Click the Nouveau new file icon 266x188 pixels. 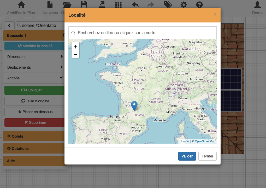pos(50,5)
